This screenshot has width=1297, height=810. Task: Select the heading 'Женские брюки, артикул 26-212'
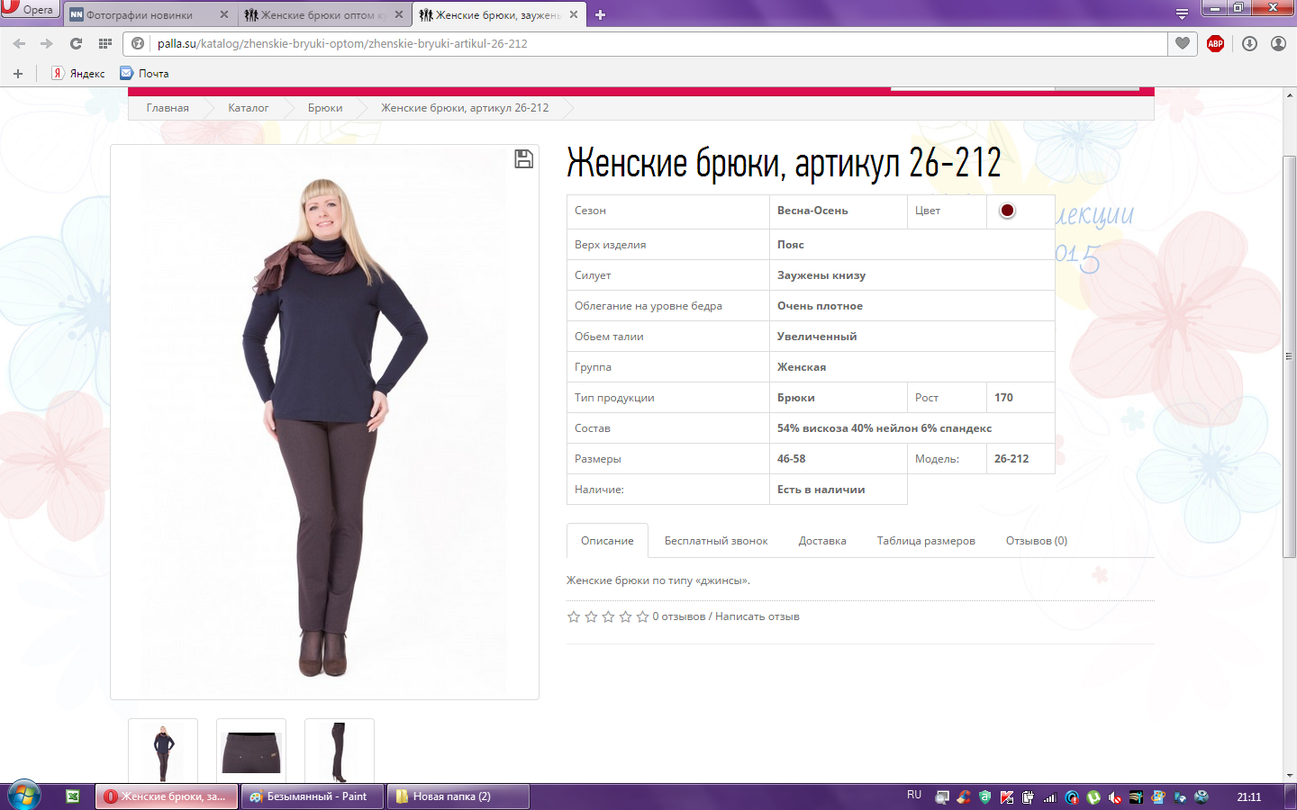coord(784,163)
